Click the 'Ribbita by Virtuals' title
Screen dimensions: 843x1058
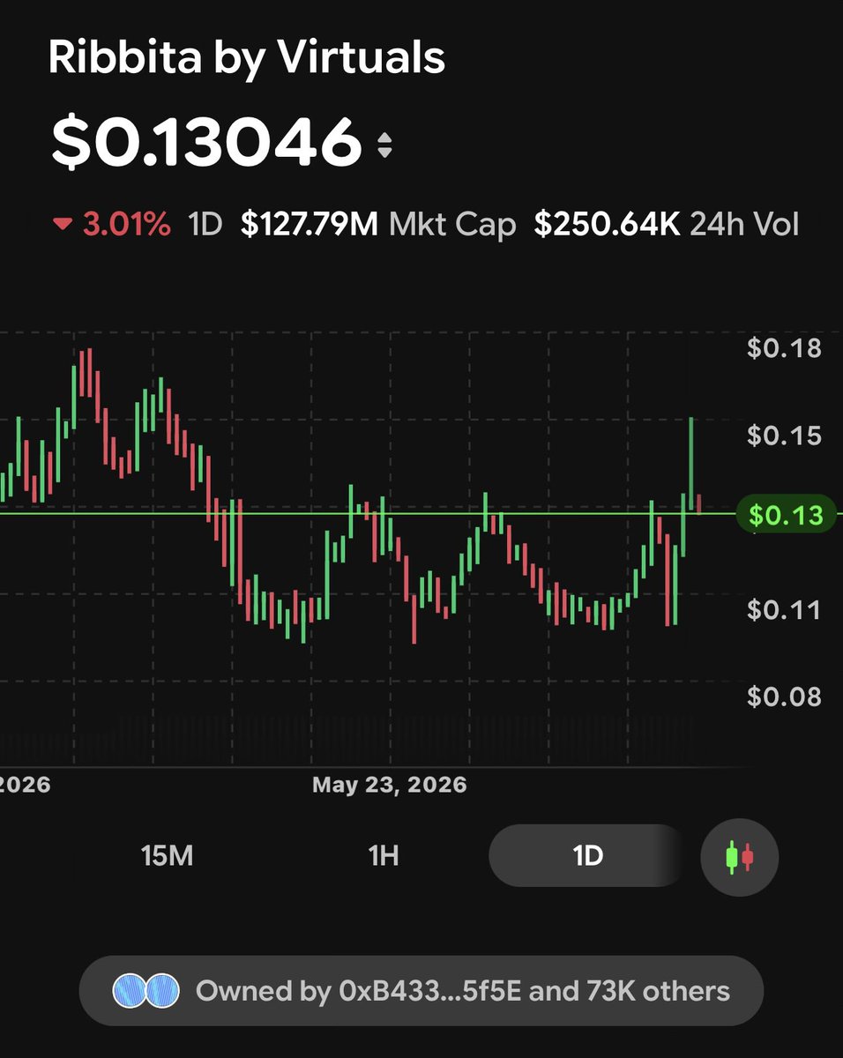click(x=246, y=57)
